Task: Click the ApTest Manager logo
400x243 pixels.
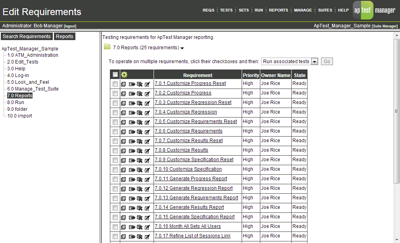Action: (x=375, y=10)
